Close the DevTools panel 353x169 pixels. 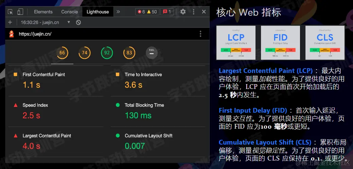(x=204, y=12)
